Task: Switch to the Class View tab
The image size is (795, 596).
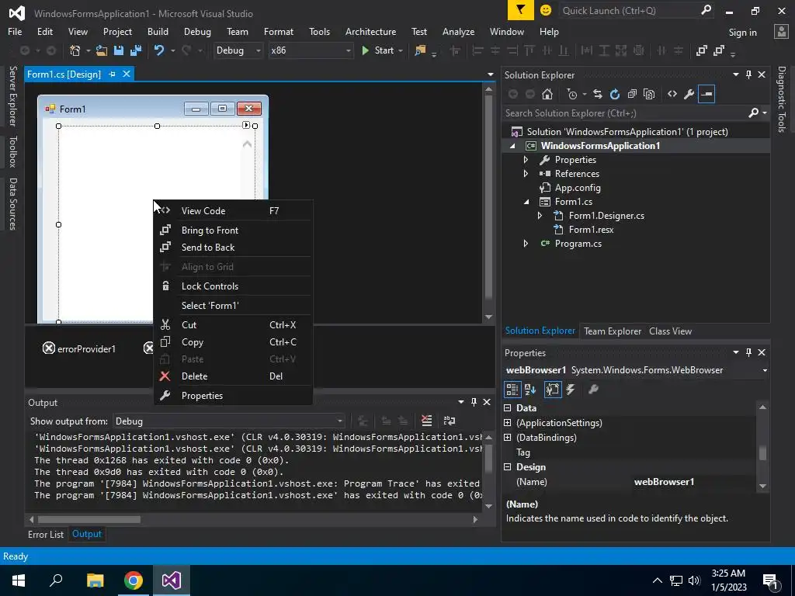Action: tap(670, 331)
